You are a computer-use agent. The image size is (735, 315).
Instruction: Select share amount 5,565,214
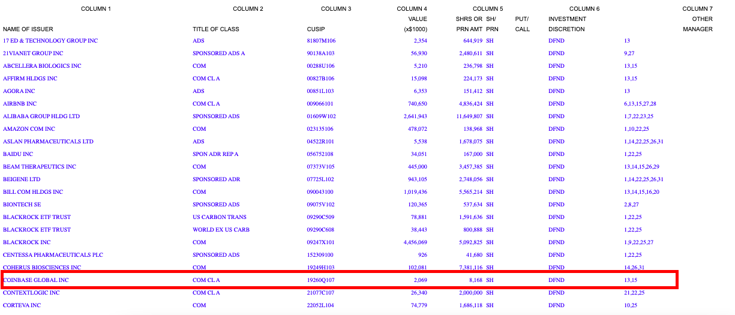(470, 192)
